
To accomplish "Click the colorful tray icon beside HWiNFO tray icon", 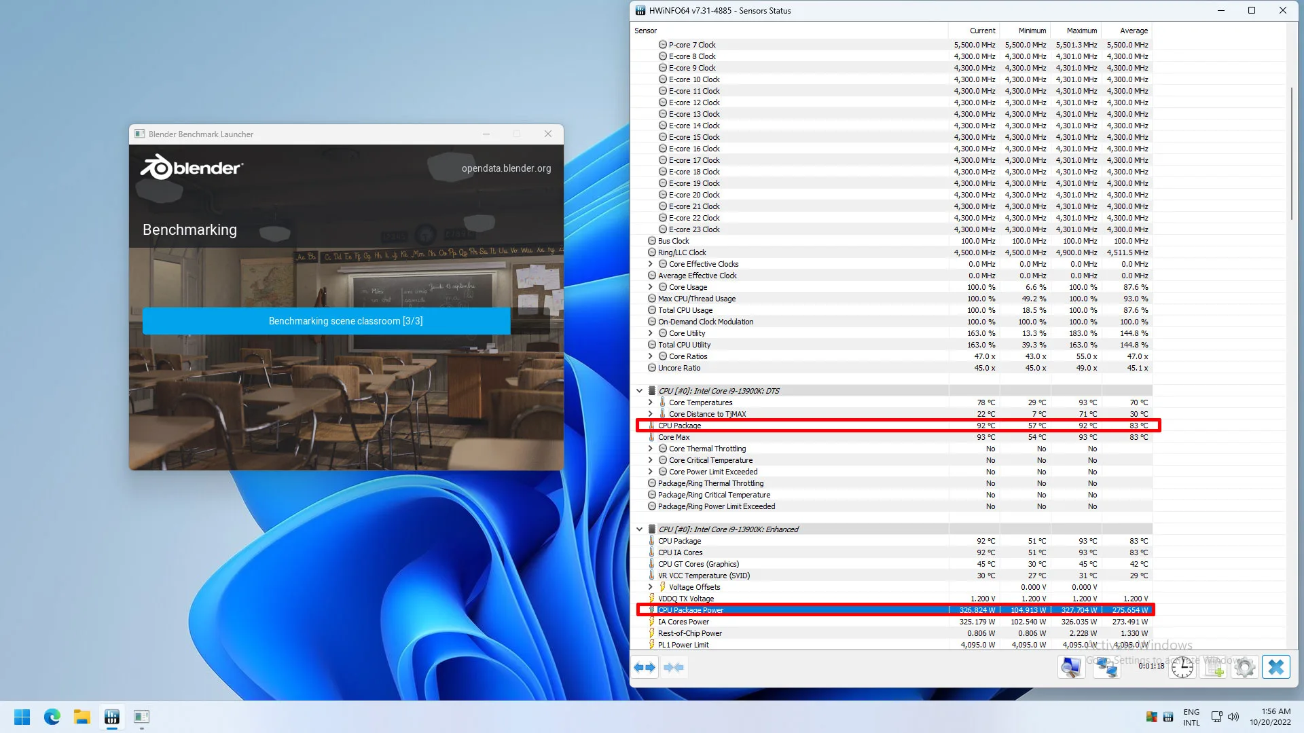I will [1152, 717].
